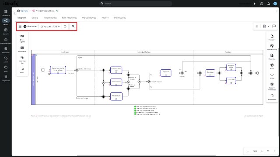
Task: Click the start event circle
Action: click(x=43, y=70)
